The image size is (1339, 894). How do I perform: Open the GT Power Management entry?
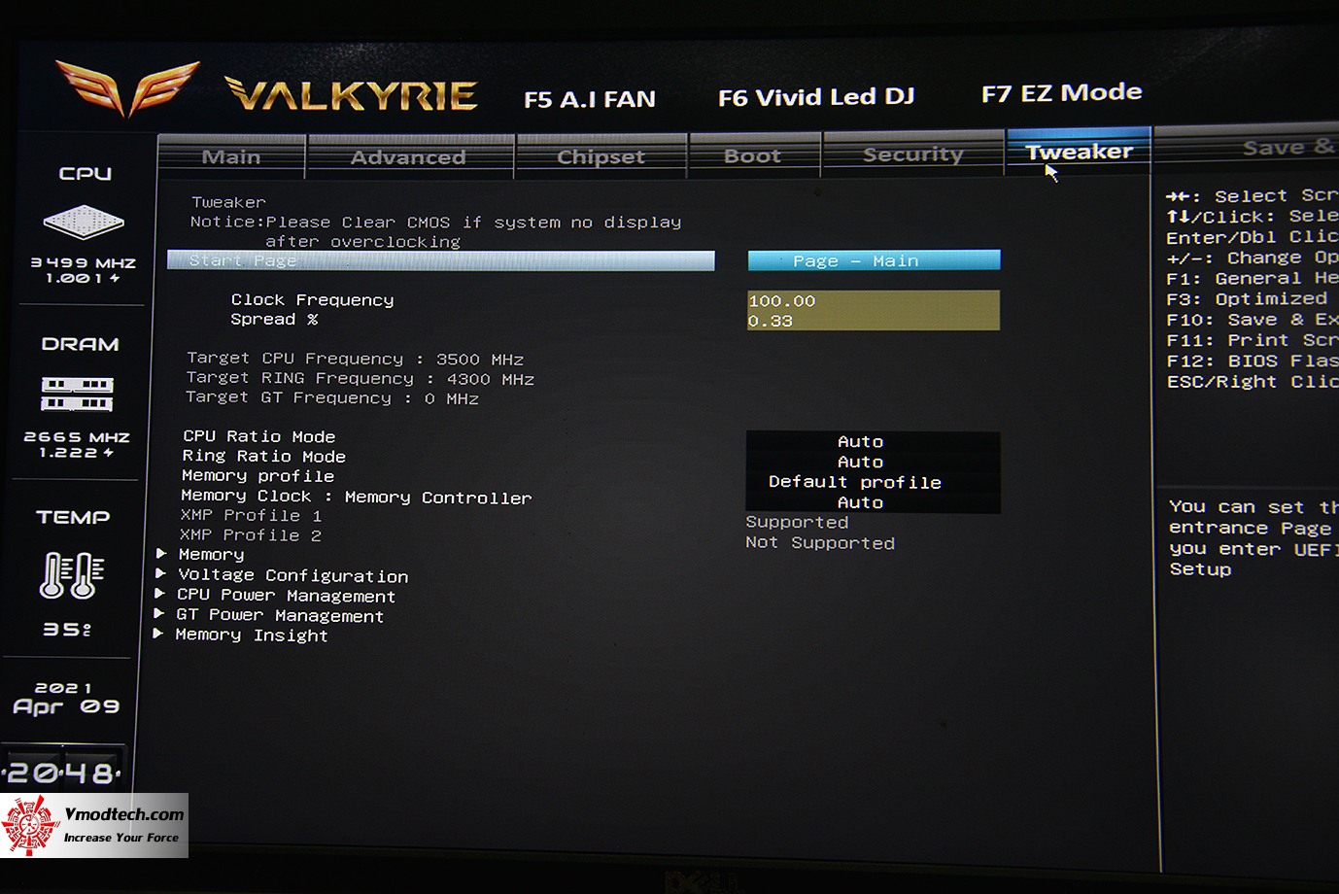click(x=280, y=615)
